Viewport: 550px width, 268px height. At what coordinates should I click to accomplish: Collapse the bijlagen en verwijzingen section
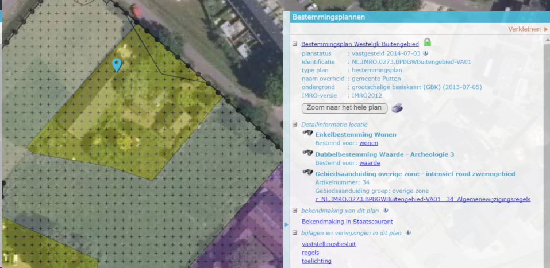pos(295,233)
